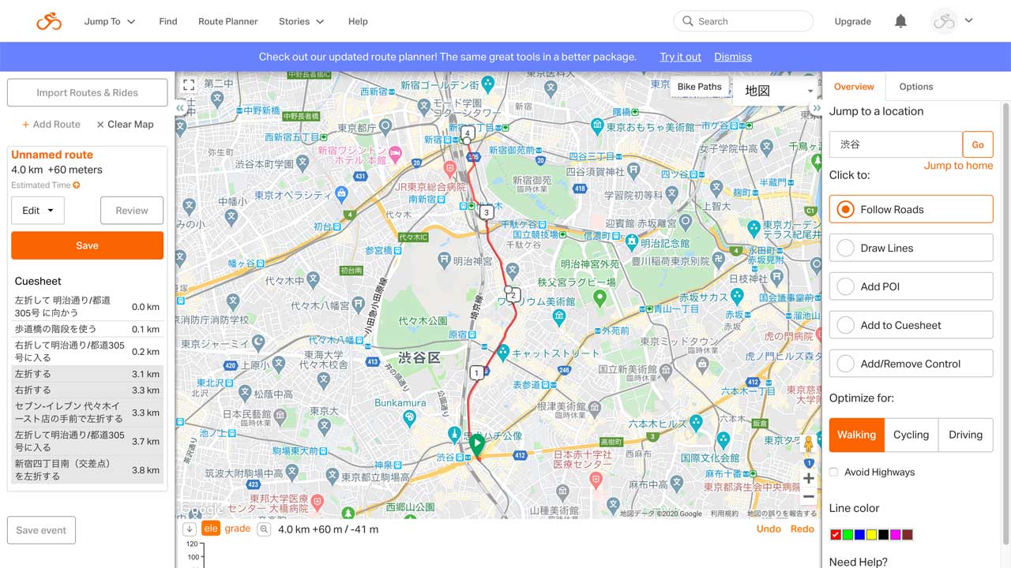Screen dimensions: 1011x568
Task: Choose the blue line color
Action: [859, 535]
